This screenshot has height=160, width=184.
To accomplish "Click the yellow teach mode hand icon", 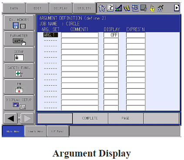I will click(x=152, y=8).
